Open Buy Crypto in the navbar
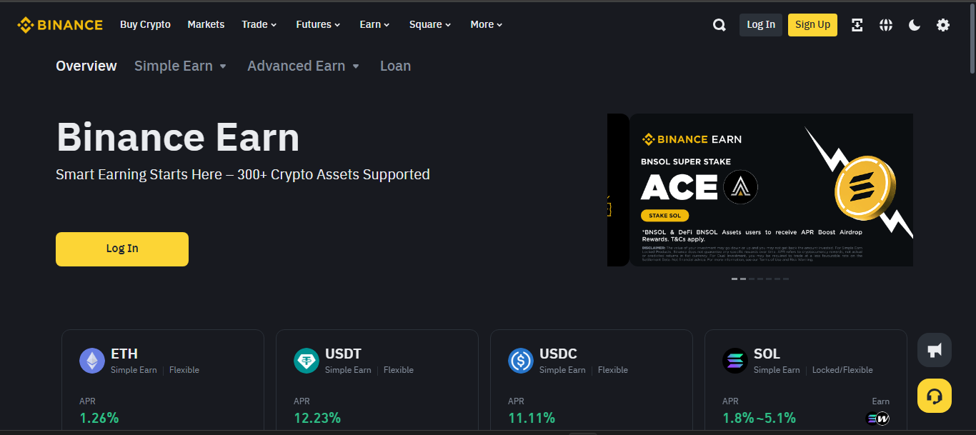This screenshot has height=435, width=976. tap(145, 24)
